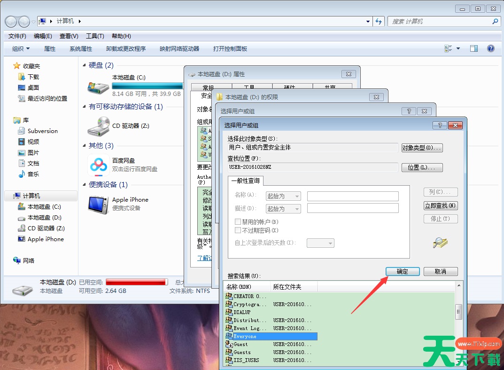504x370 pixels.
Task: Click the 对象类型(O)... button
Action: (422, 148)
